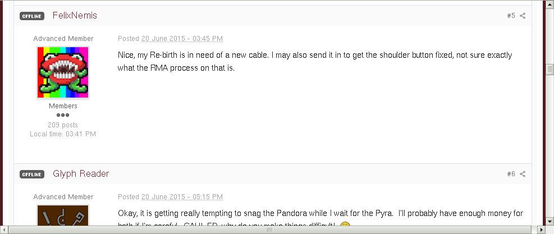Click the OFFLINE badge beside FelixNemis

[x=32, y=16]
